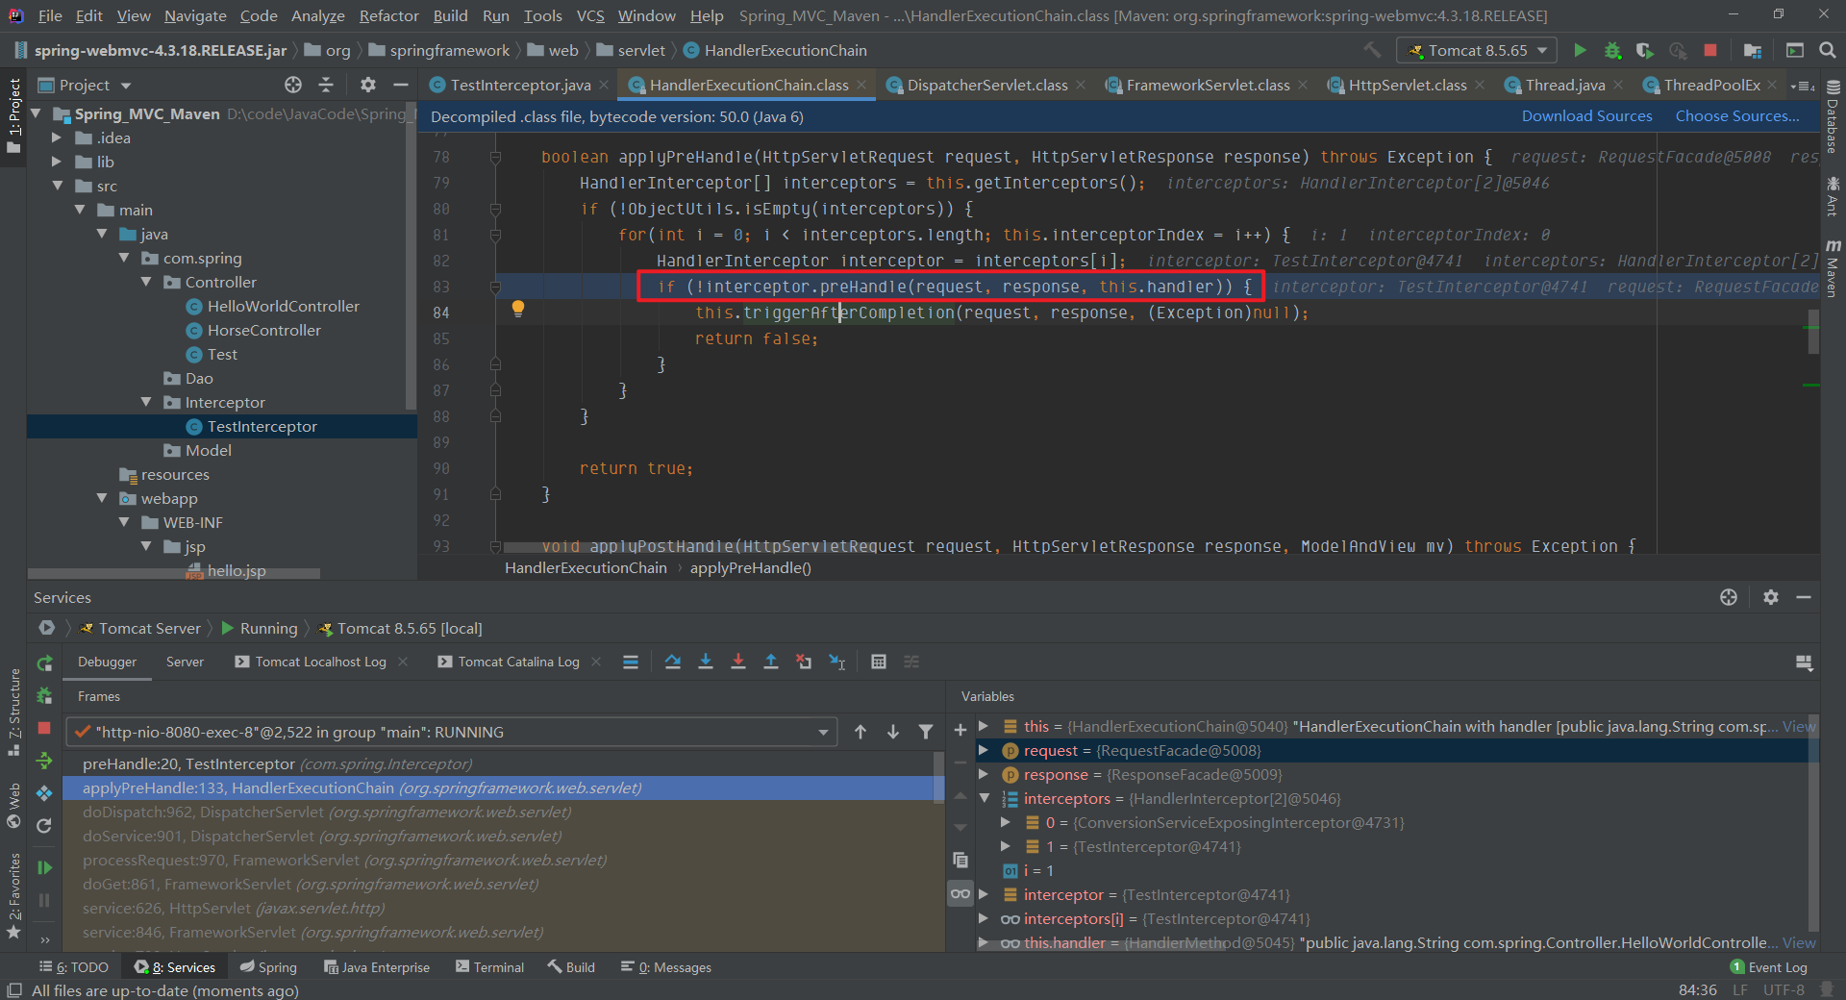Toggle the frames filter funnel icon

926,732
